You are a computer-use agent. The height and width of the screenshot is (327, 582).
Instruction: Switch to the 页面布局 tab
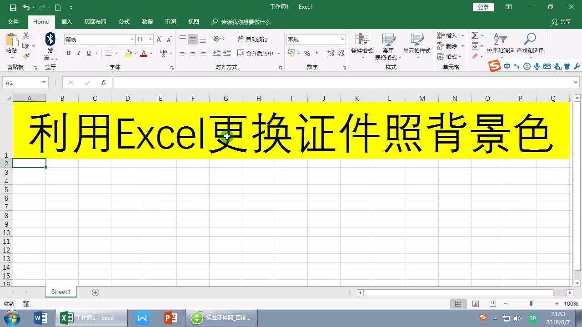click(x=95, y=22)
